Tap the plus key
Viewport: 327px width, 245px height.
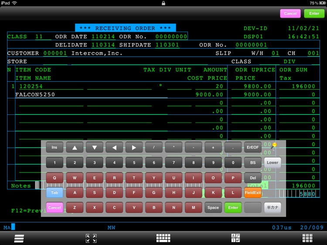tap(213, 148)
